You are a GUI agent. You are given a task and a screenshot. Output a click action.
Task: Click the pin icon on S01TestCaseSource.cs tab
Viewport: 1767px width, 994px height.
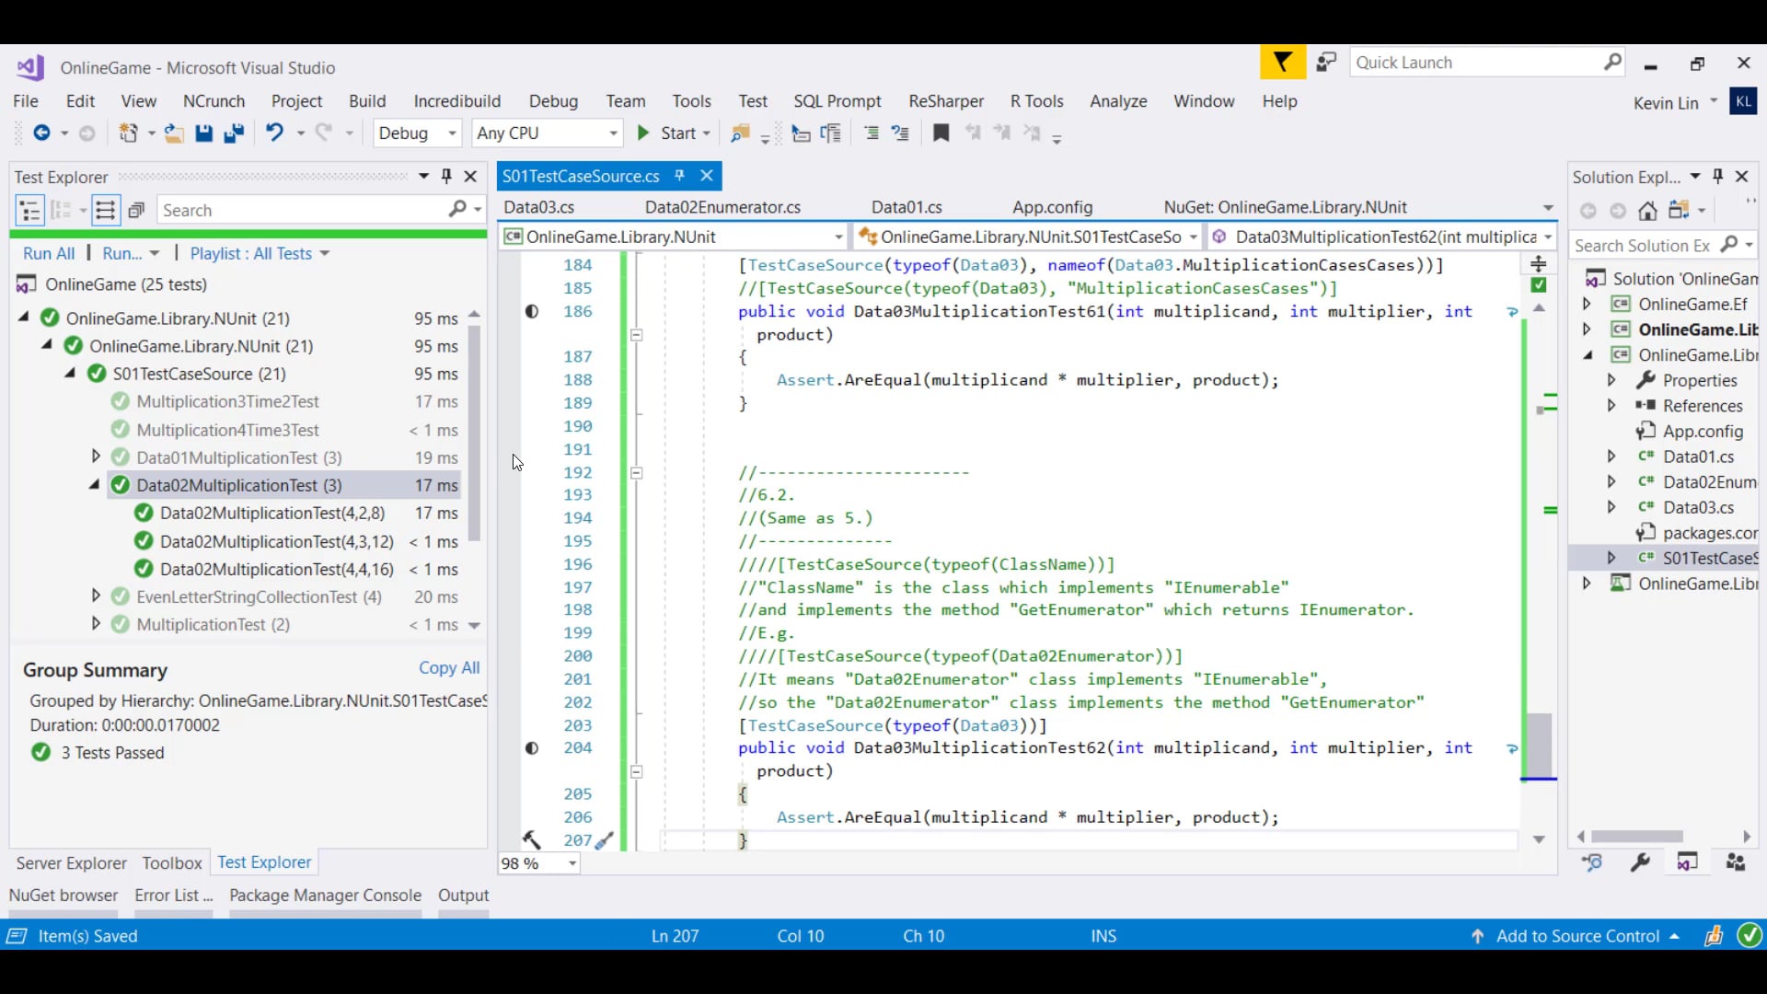click(x=679, y=176)
